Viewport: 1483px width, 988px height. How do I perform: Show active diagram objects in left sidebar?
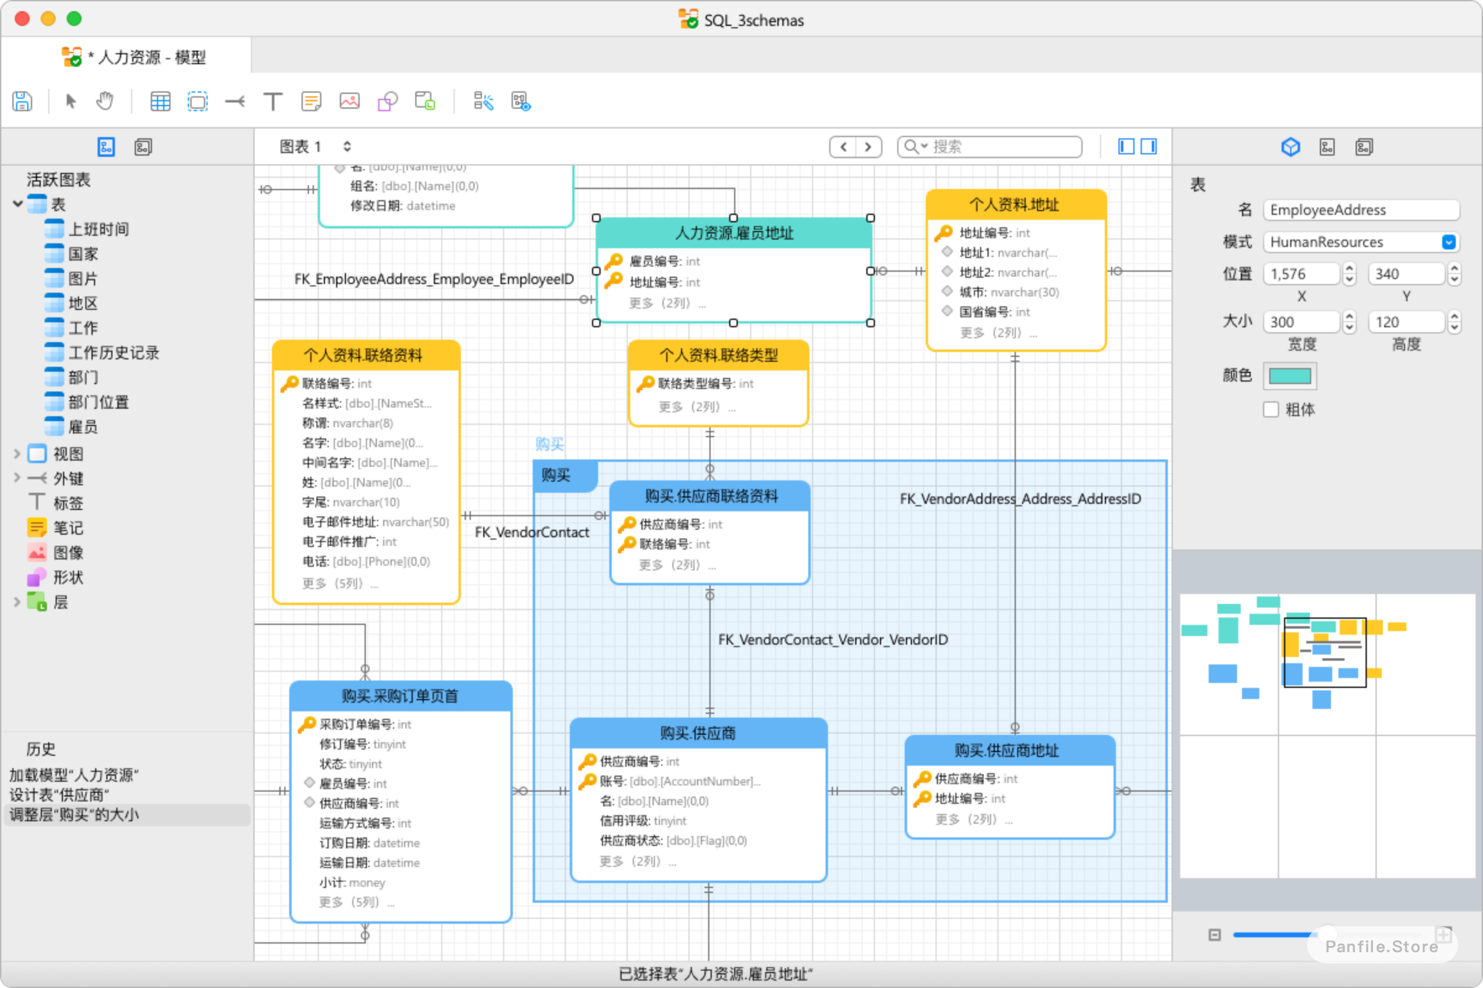(x=106, y=147)
